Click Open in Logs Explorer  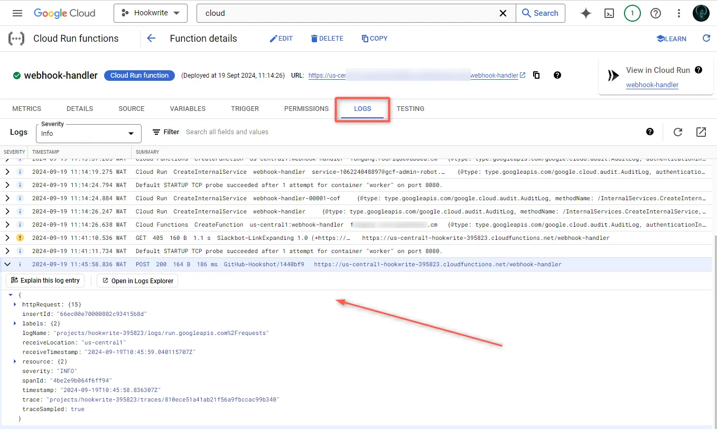(137, 281)
